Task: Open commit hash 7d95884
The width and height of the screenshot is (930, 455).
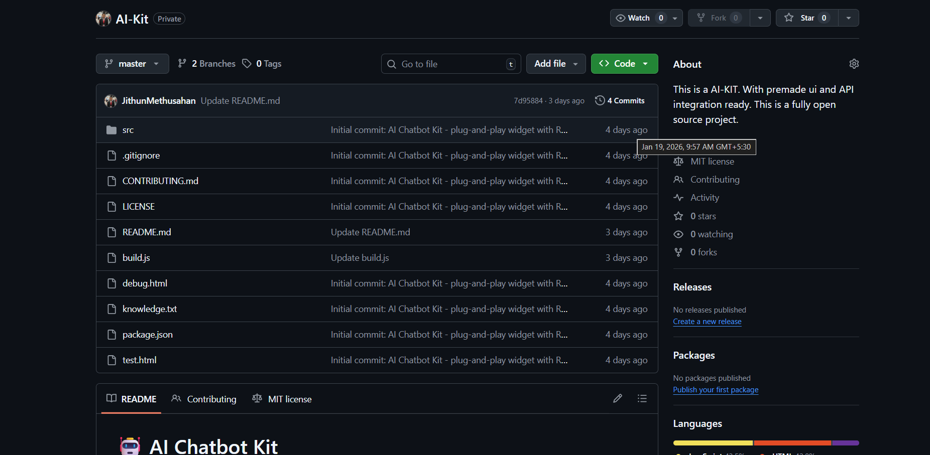Action: point(528,101)
